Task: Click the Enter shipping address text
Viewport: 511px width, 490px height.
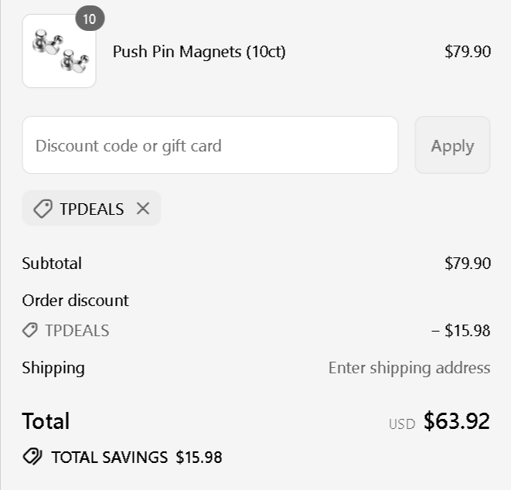Action: coord(409,367)
